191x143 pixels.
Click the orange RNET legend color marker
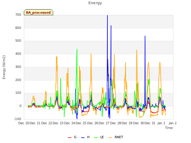pos(110,138)
